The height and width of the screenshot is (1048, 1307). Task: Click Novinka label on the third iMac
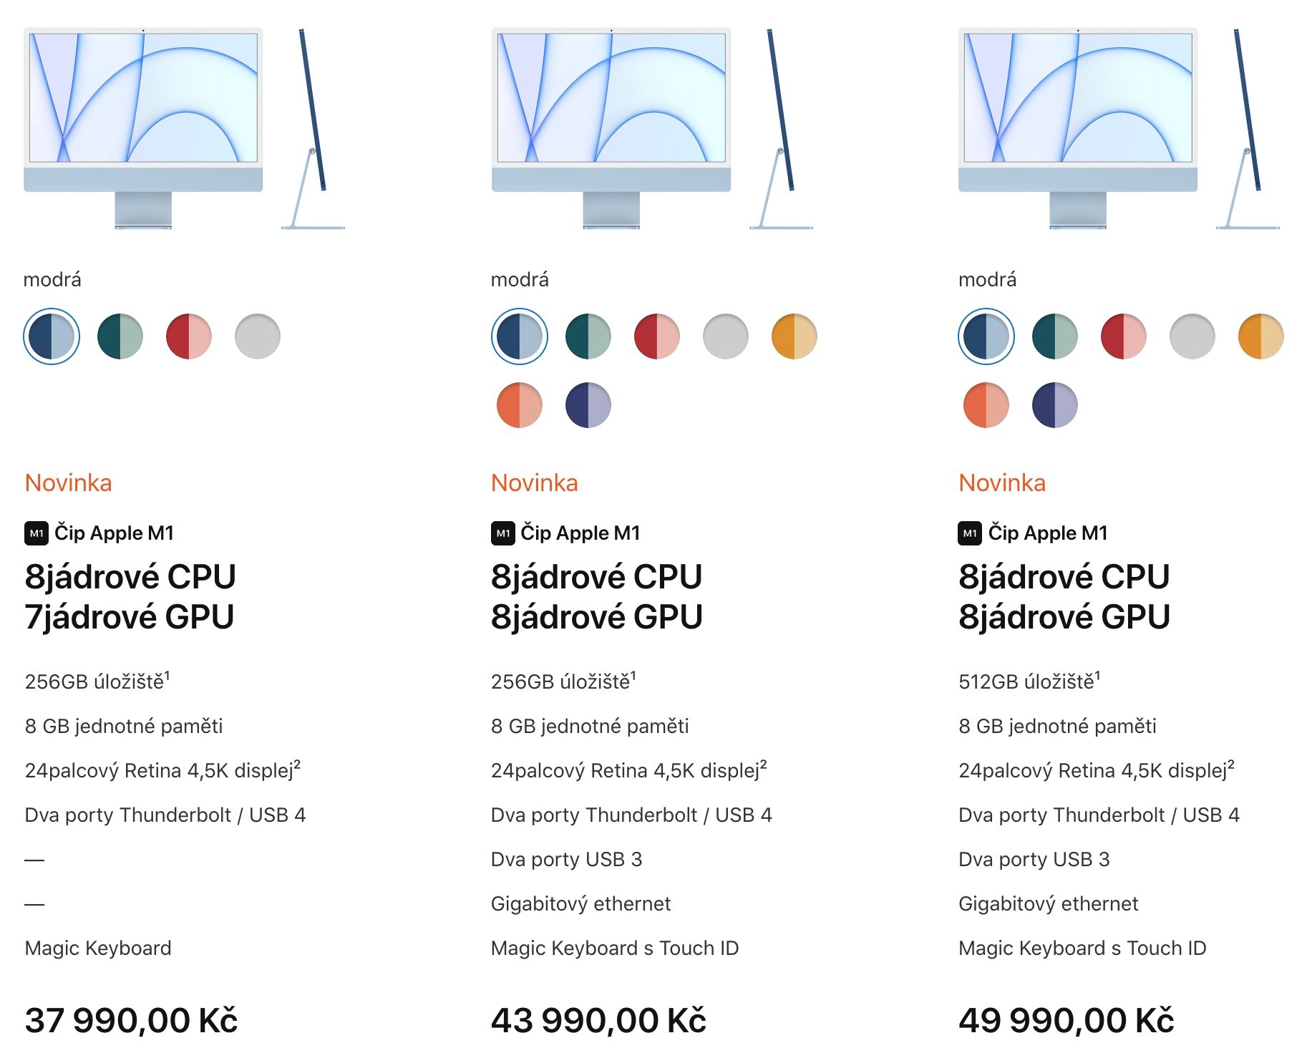(x=1002, y=483)
